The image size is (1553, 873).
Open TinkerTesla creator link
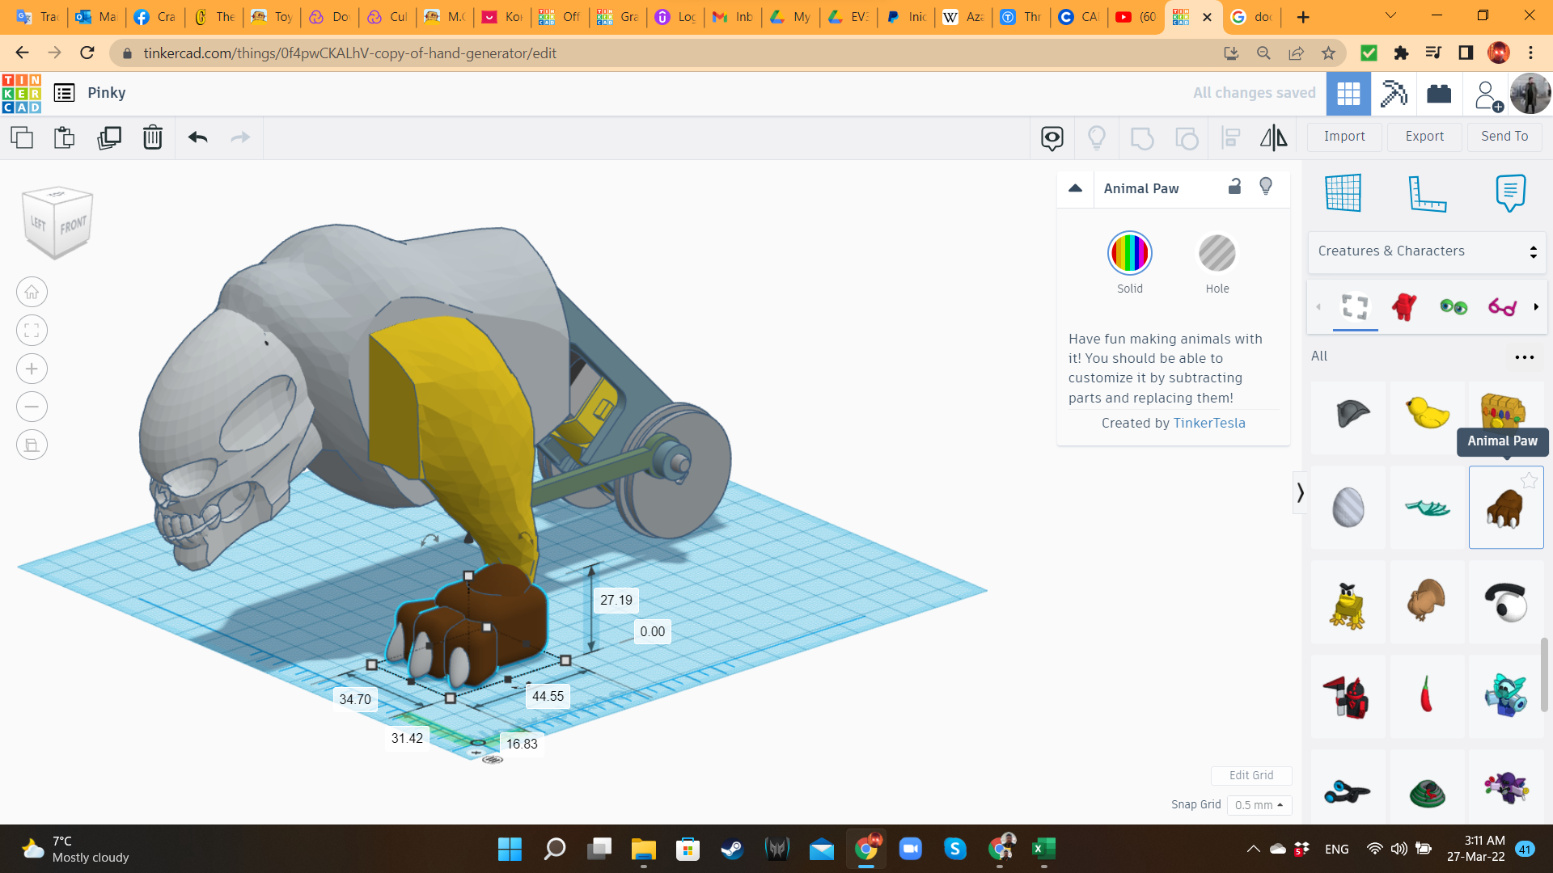[1209, 423]
